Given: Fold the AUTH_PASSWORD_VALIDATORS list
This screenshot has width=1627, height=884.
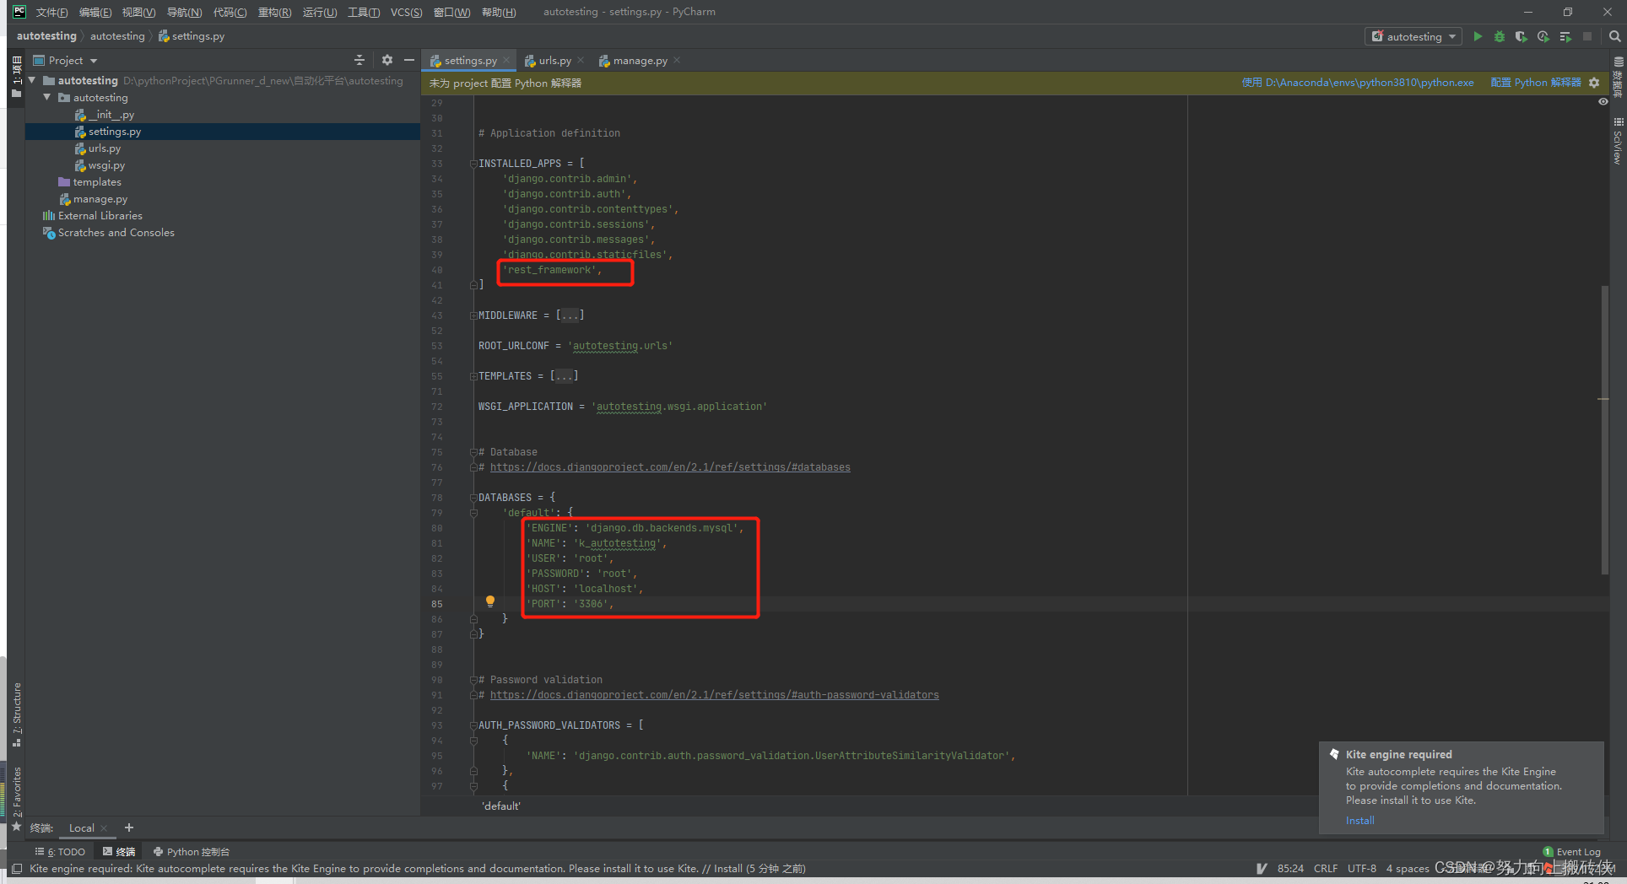Looking at the screenshot, I should [x=473, y=725].
